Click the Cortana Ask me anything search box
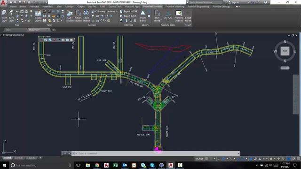The image size is (301, 169). [x=41, y=165]
